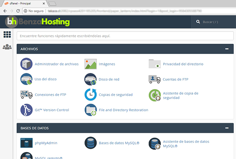Open File and Directory Restoration icon
Image resolution: width=236 pixels, height=159 pixels.
[90, 110]
